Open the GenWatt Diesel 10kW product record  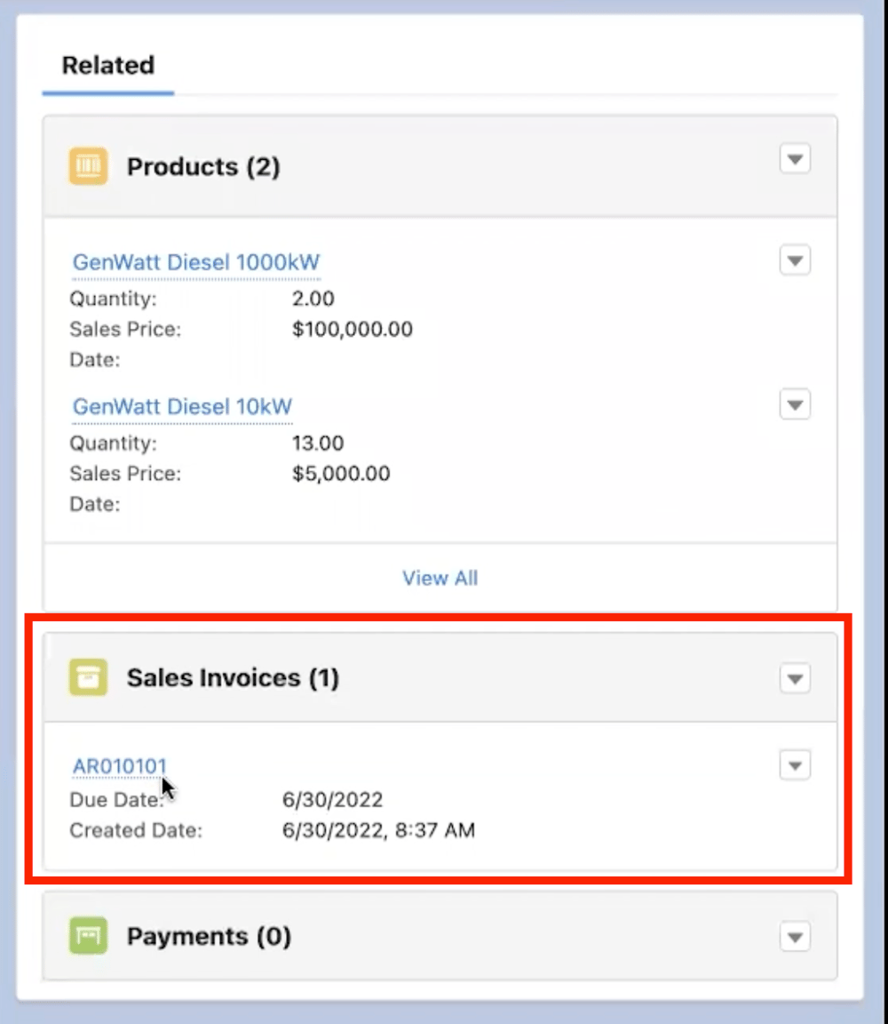click(181, 406)
